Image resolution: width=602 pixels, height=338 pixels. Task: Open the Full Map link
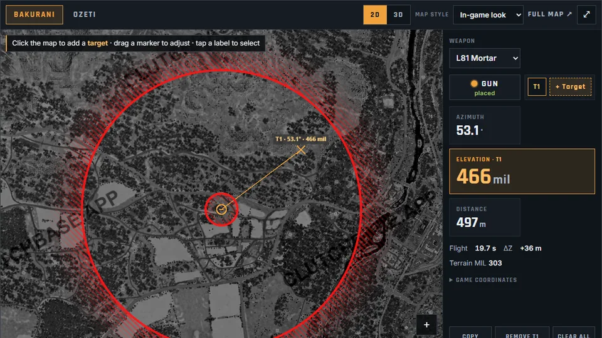[549, 14]
